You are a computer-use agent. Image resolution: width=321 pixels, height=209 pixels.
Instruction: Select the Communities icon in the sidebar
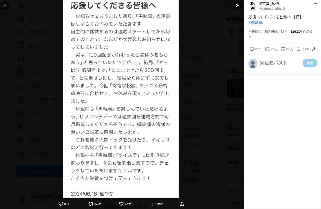click(x=20, y=113)
